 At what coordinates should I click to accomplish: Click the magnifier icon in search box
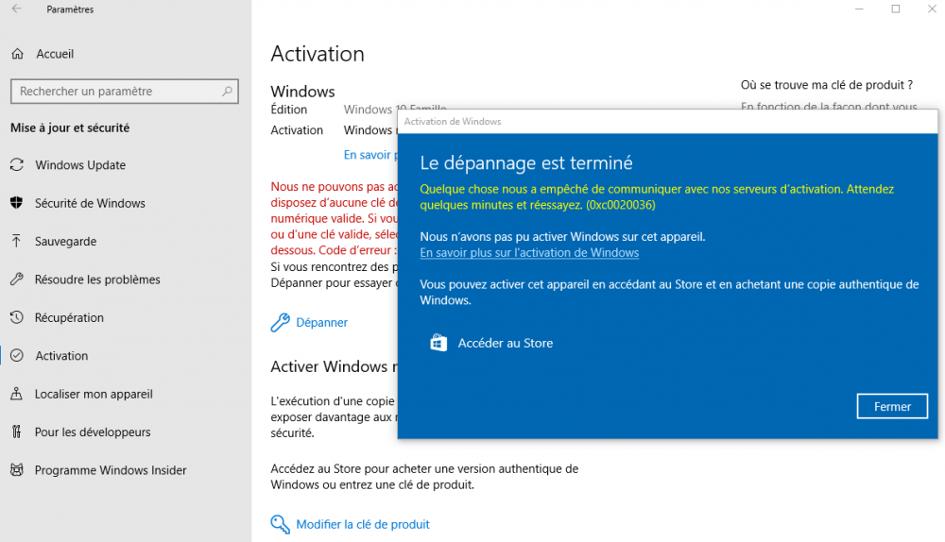pyautogui.click(x=227, y=91)
